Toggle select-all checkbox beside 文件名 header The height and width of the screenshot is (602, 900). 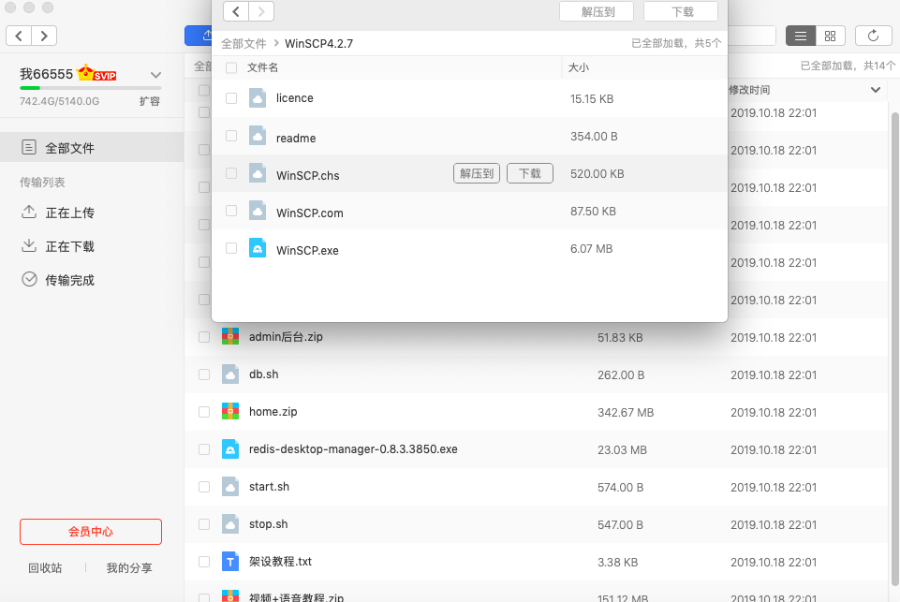pos(231,67)
